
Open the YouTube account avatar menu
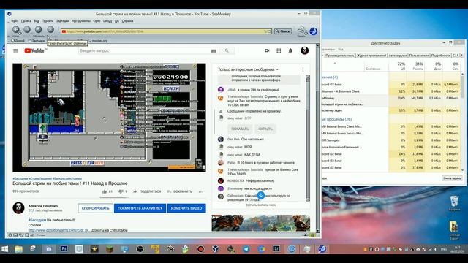[x=304, y=50]
